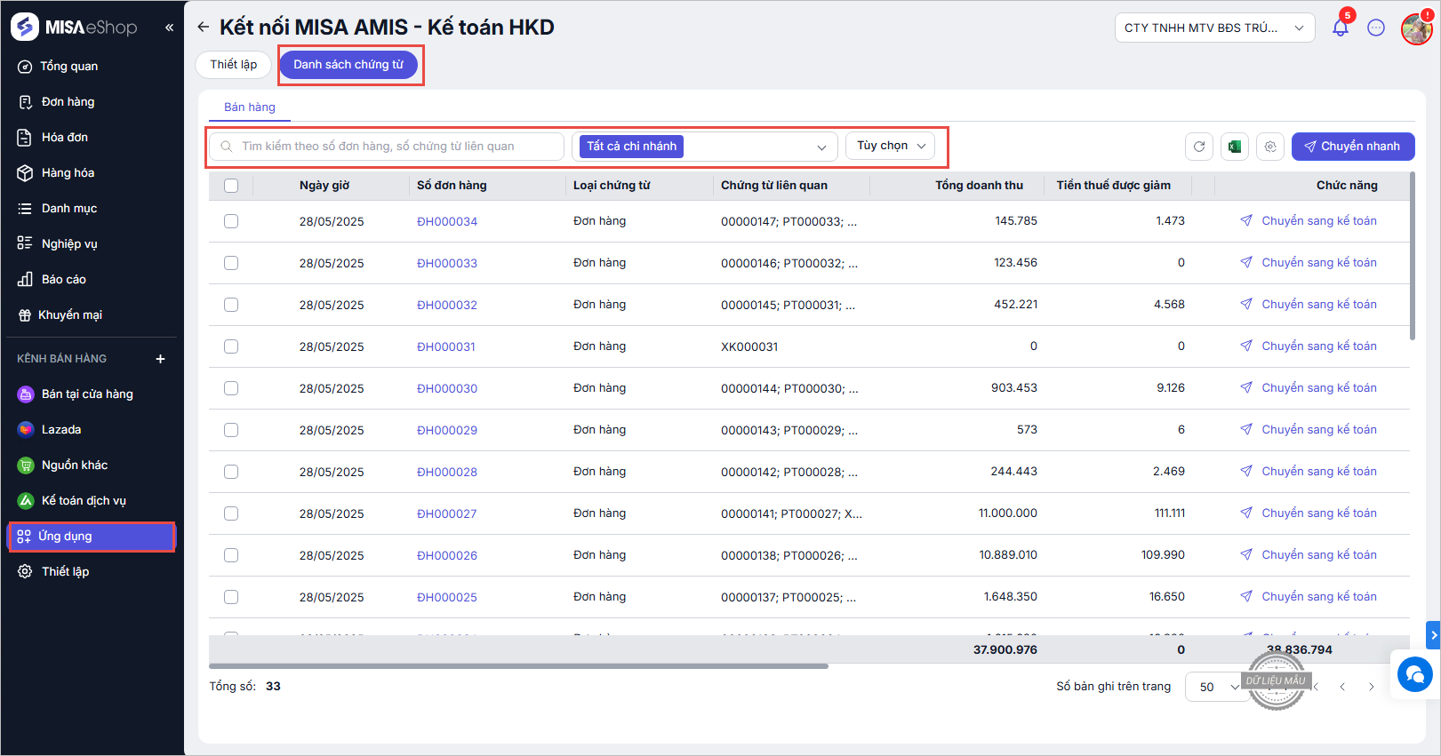1441x756 pixels.
Task: Change records per page dropdown
Action: [x=1218, y=687]
